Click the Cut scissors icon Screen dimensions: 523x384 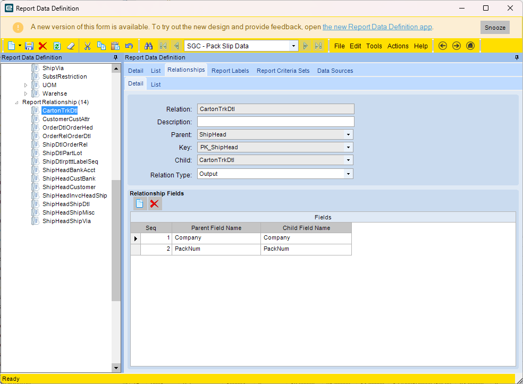point(87,46)
